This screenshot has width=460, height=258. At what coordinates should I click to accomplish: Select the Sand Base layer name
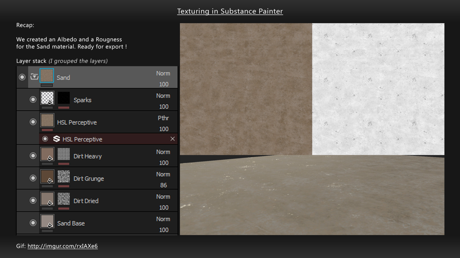tap(71, 223)
